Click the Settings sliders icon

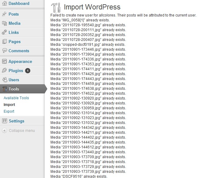pyautogui.click(x=5, y=121)
